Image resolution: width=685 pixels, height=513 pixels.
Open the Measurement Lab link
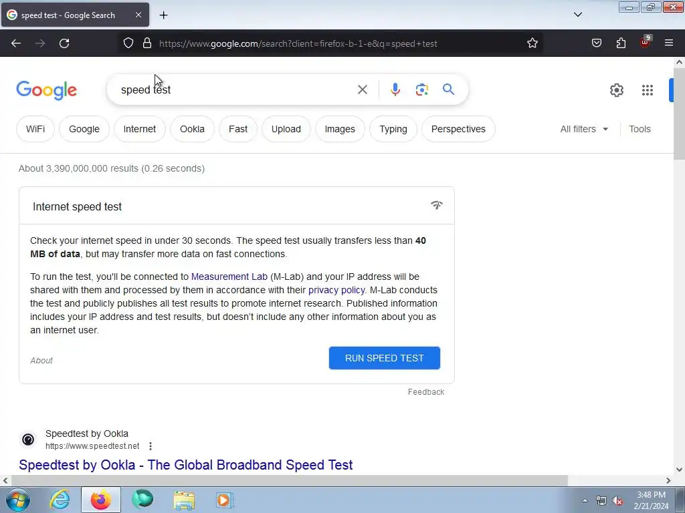coord(229,277)
